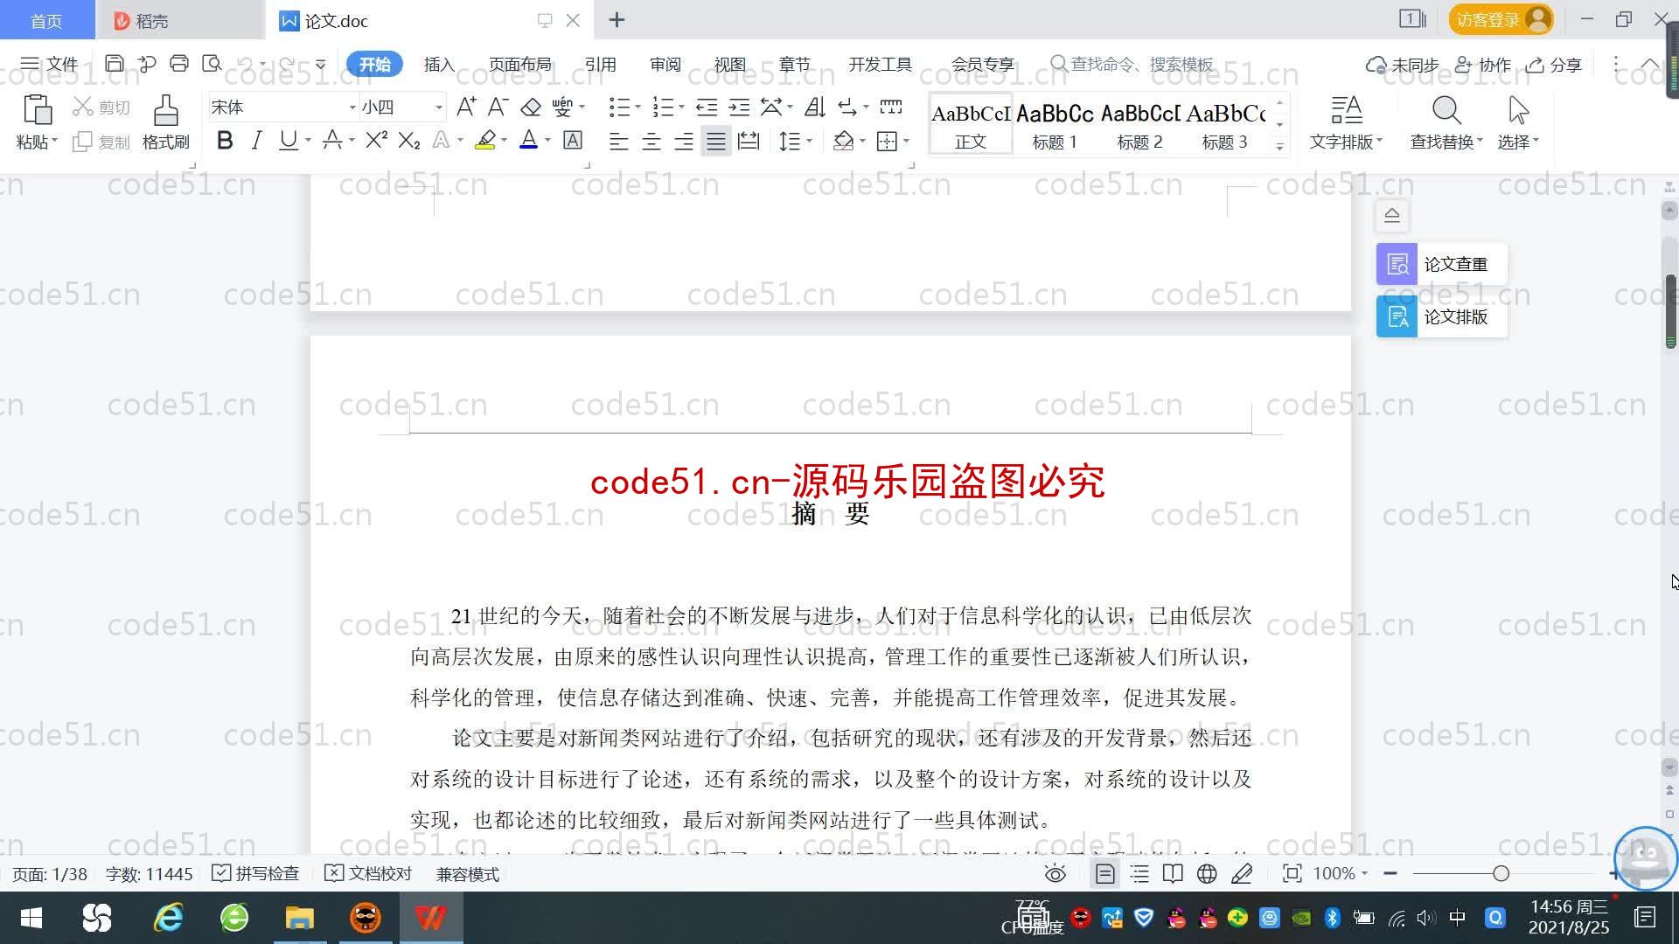Switch to eye protection mode icon

tap(1055, 873)
